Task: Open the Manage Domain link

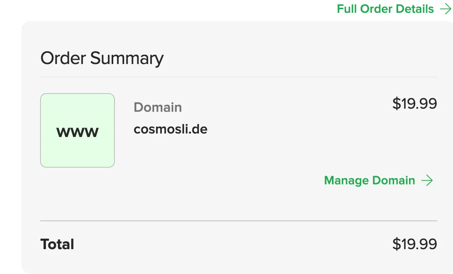Action: [378, 180]
